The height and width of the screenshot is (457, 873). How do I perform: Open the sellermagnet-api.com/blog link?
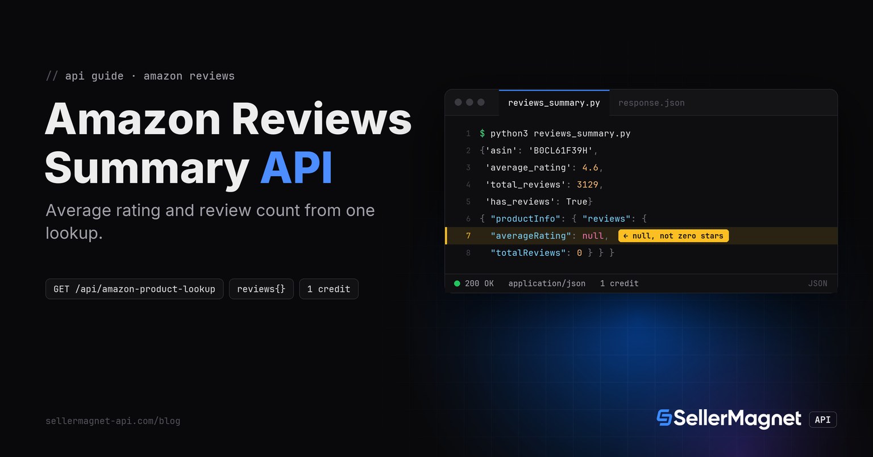coord(113,421)
